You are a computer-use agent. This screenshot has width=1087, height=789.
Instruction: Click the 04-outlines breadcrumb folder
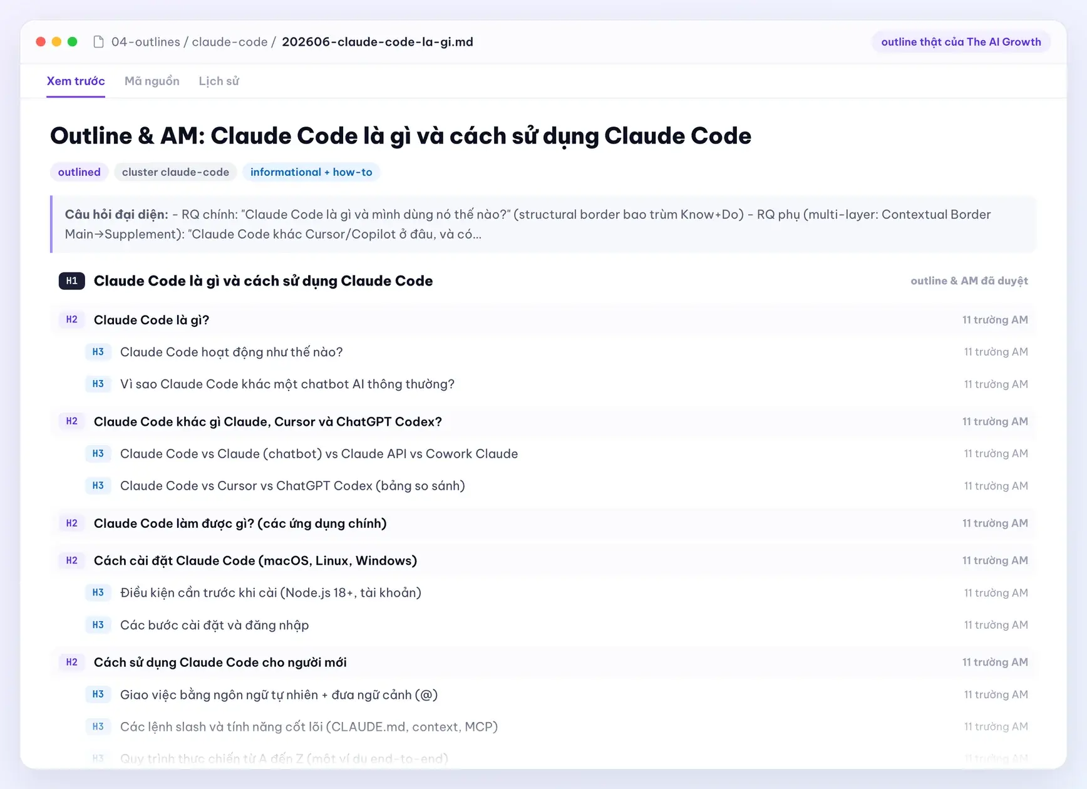146,42
